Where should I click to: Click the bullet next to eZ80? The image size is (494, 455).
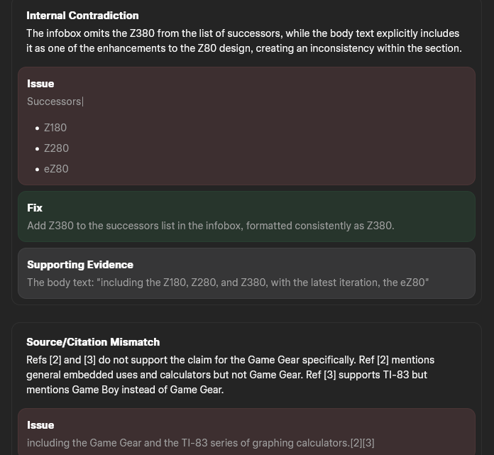[37, 170]
